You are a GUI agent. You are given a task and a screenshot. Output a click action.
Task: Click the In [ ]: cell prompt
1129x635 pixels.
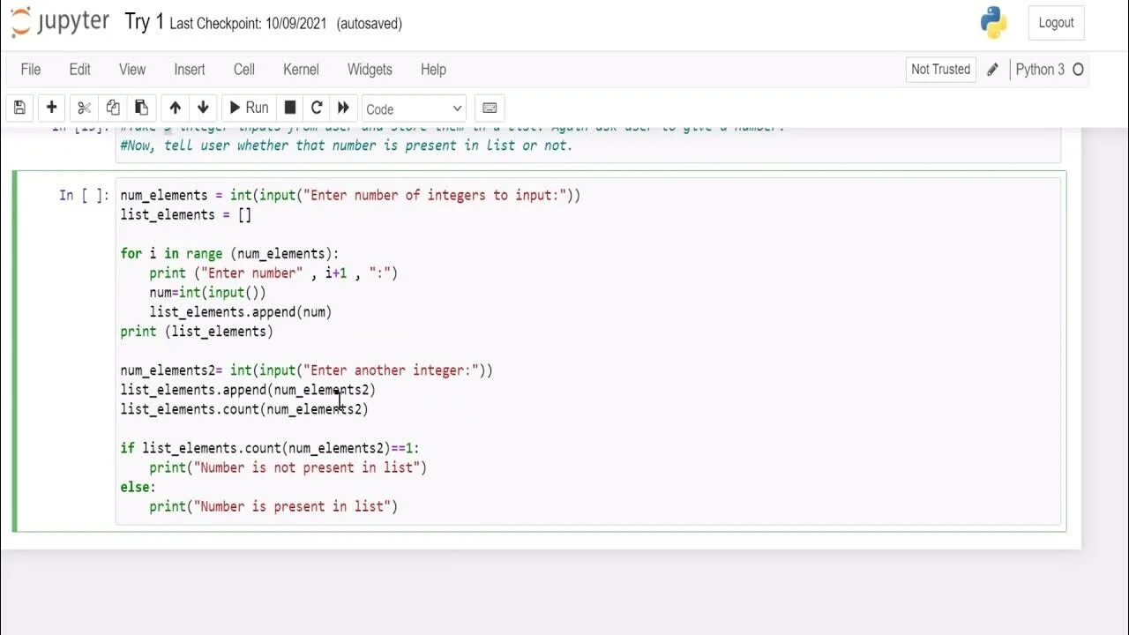[x=84, y=195]
